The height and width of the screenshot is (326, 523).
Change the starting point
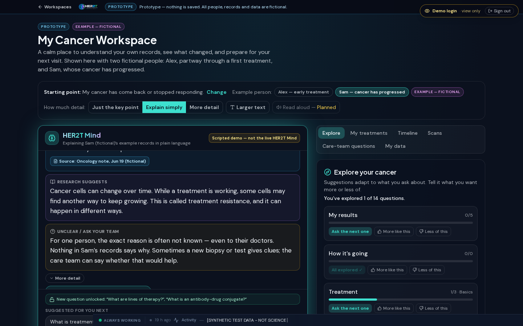[216, 92]
